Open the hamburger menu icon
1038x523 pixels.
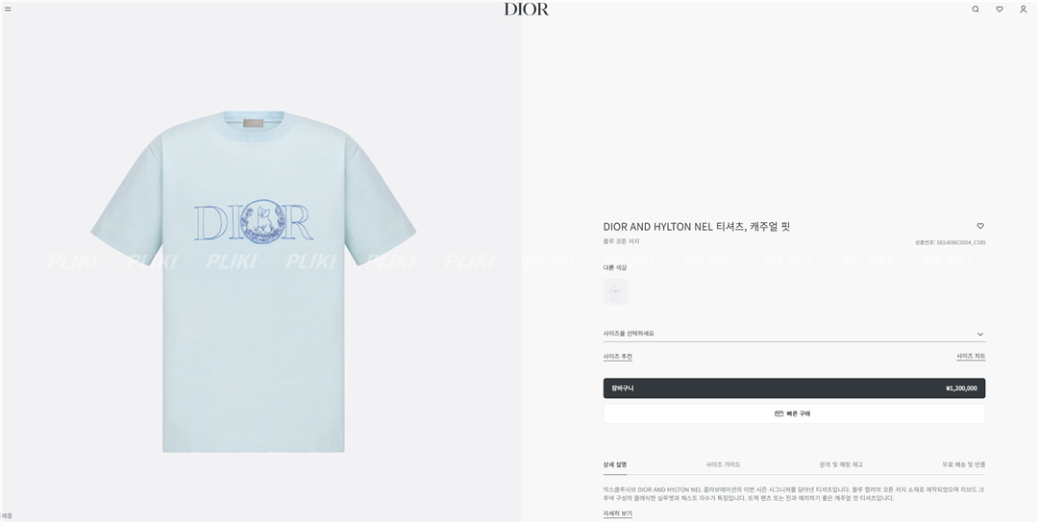coord(8,10)
